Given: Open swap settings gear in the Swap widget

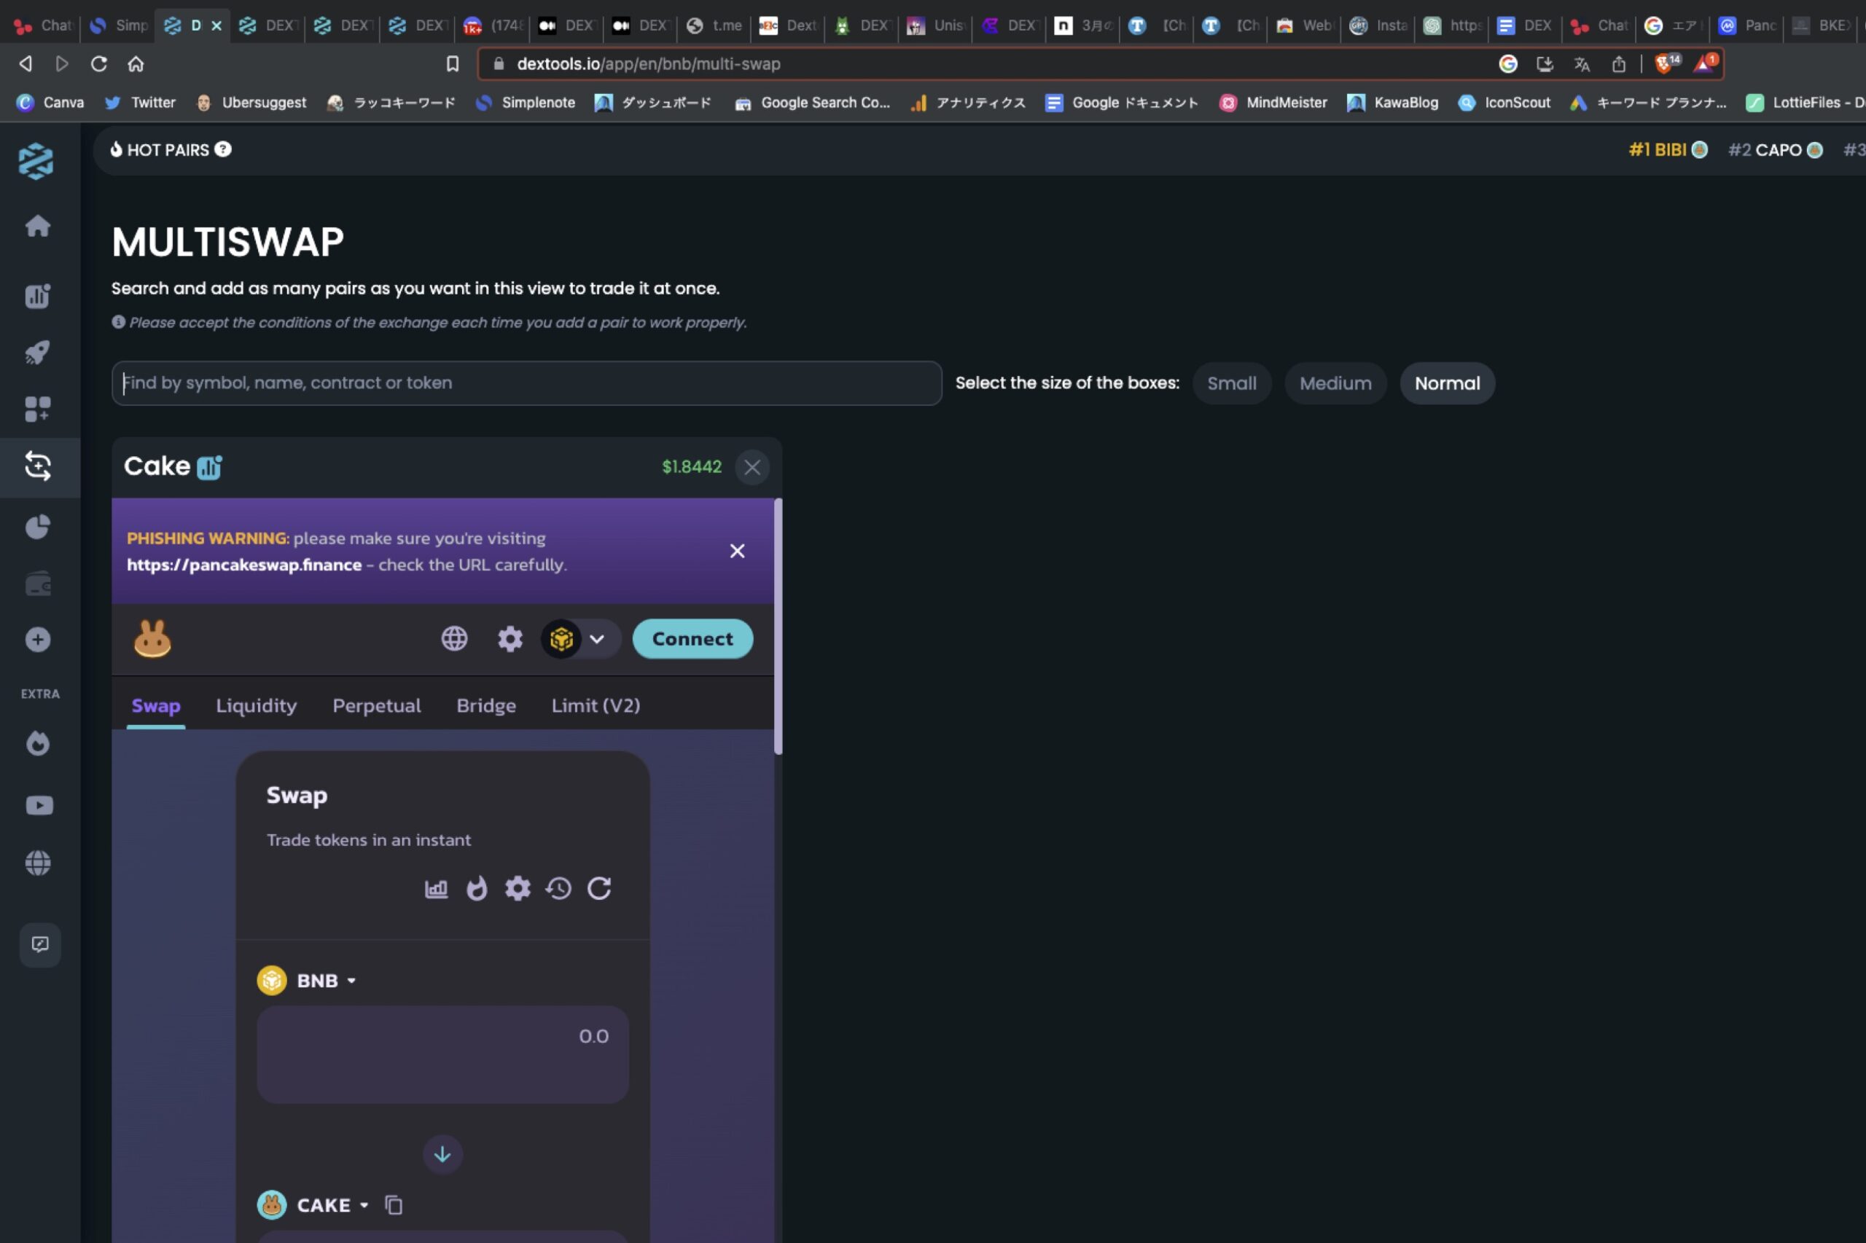Looking at the screenshot, I should click(517, 888).
